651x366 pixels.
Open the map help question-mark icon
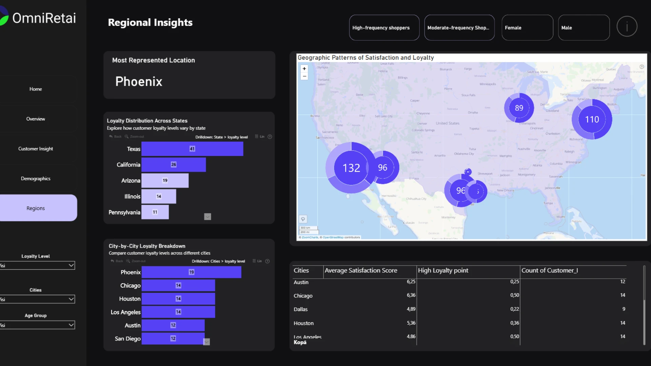(x=642, y=67)
